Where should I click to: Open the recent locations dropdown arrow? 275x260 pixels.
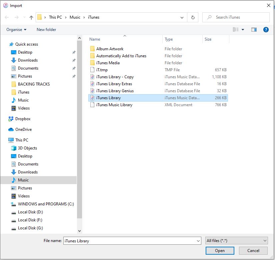pos(24,17)
